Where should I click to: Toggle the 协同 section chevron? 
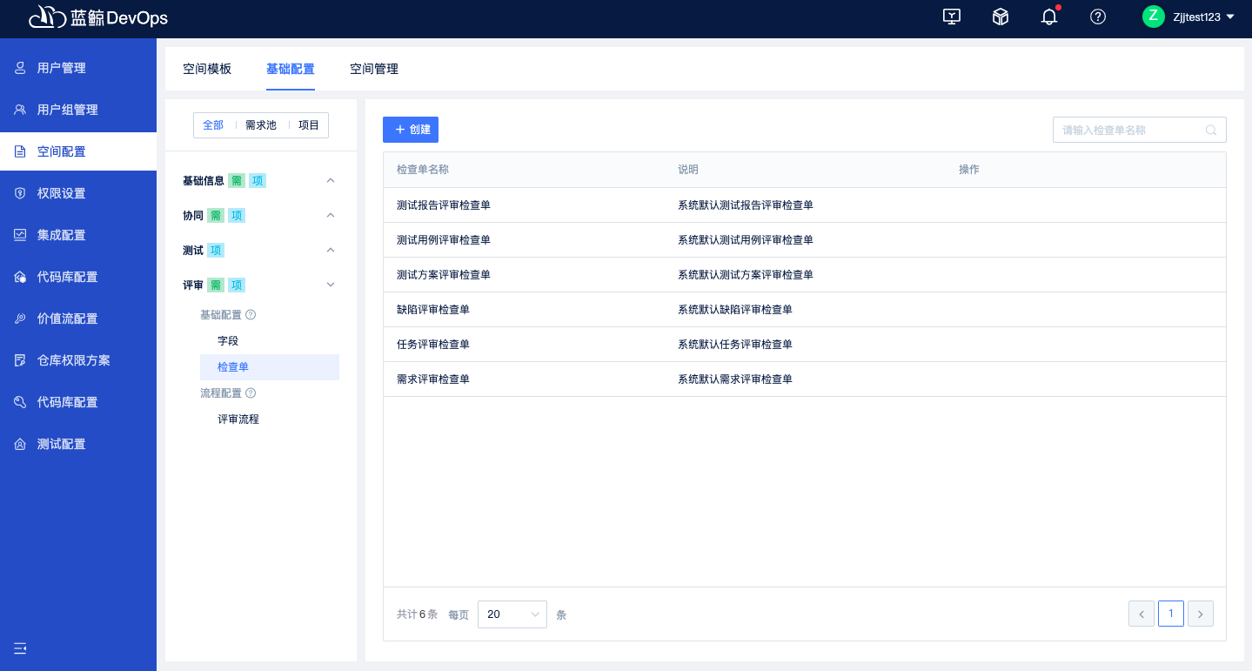[x=331, y=215]
